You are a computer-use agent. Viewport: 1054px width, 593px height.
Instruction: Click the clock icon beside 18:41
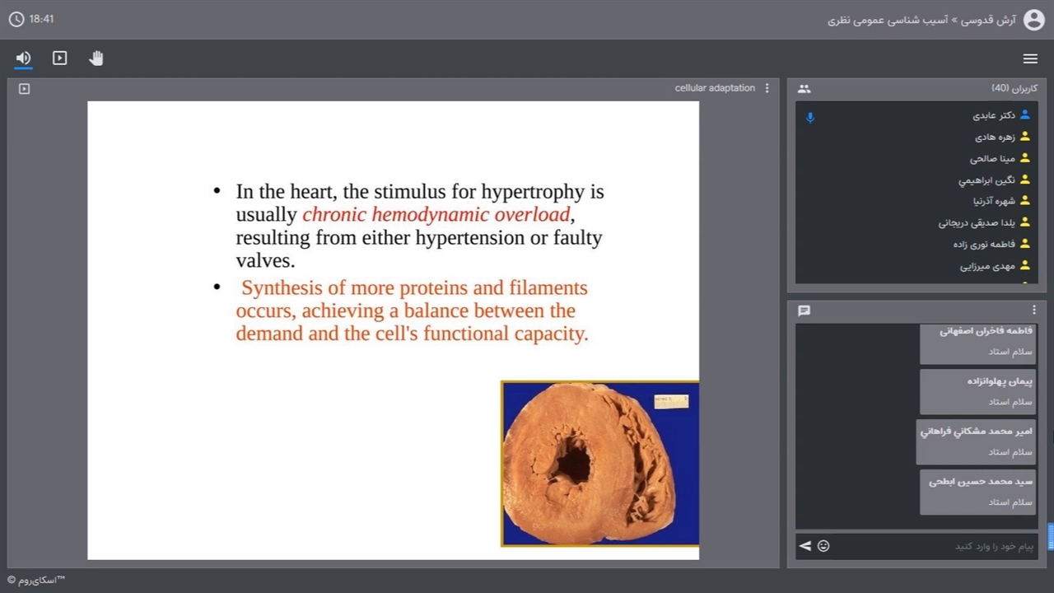coord(16,19)
